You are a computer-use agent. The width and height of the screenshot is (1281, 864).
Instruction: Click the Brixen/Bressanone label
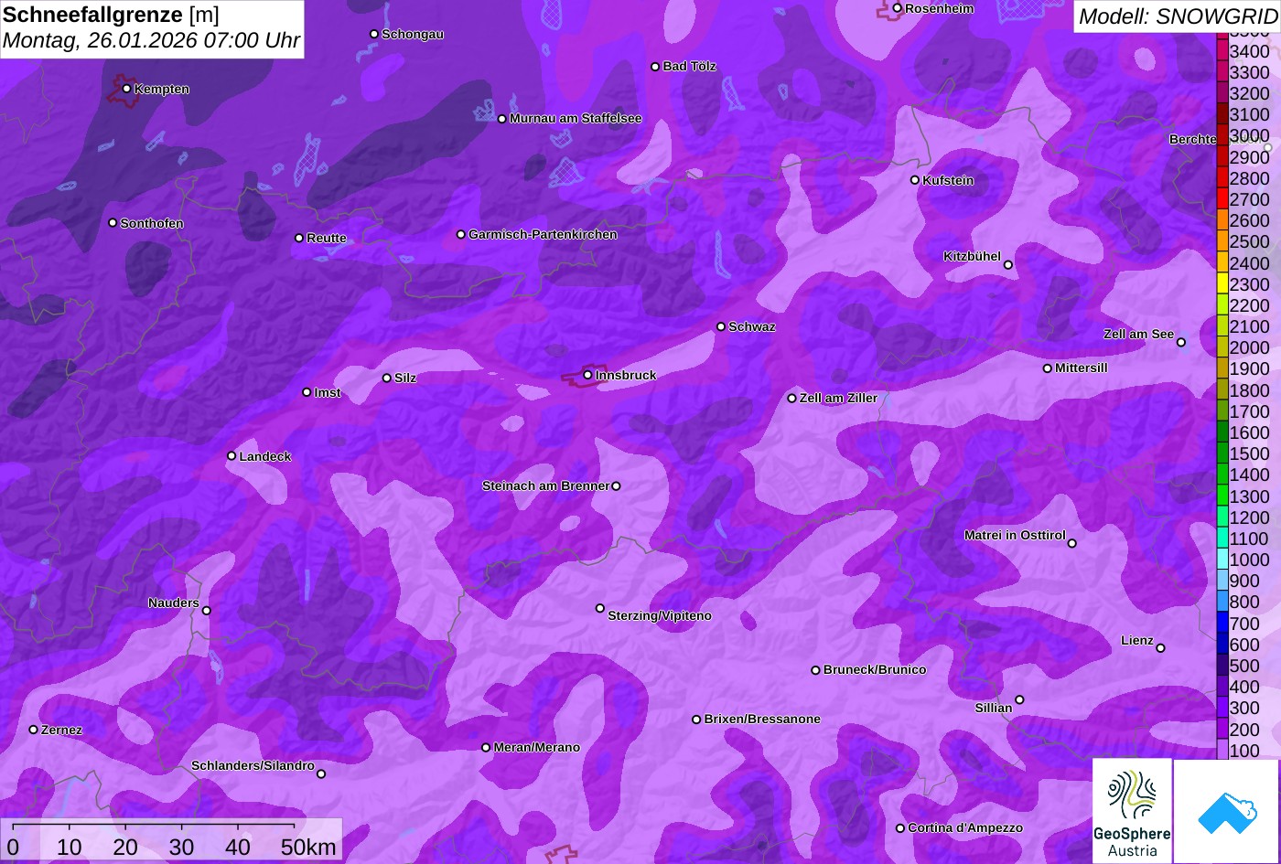(x=762, y=720)
